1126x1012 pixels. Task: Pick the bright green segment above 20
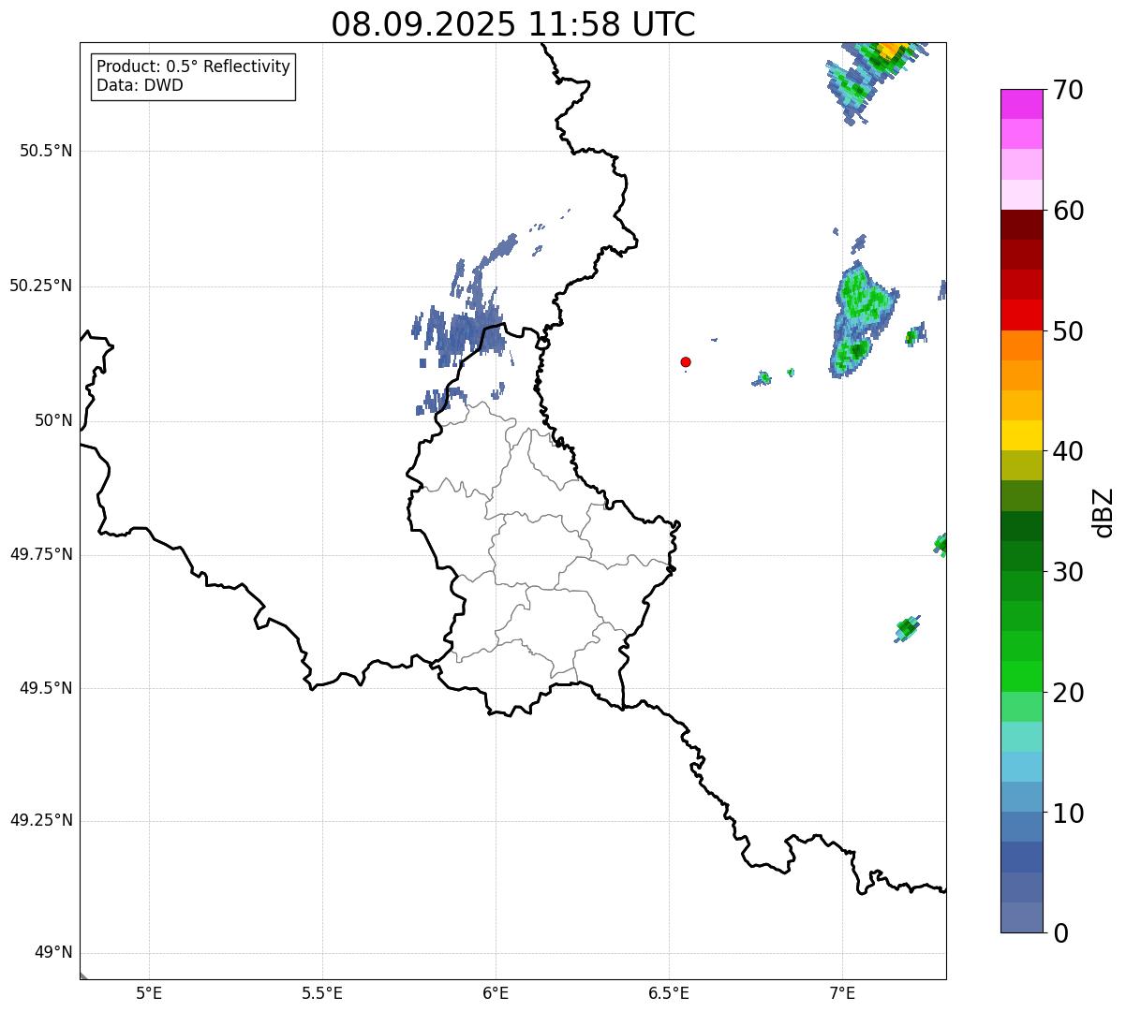(1021, 677)
